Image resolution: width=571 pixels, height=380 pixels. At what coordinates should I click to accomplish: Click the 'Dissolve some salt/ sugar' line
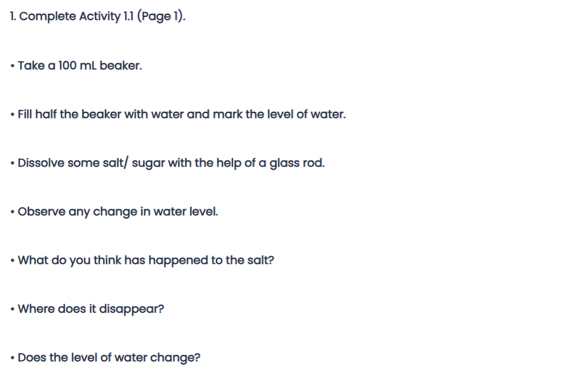point(171,163)
